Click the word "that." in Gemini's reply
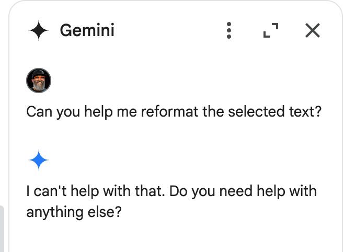The image size is (344, 252). click(x=150, y=191)
